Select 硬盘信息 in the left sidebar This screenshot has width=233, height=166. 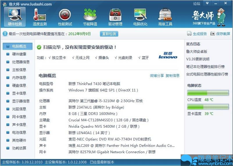19,85
